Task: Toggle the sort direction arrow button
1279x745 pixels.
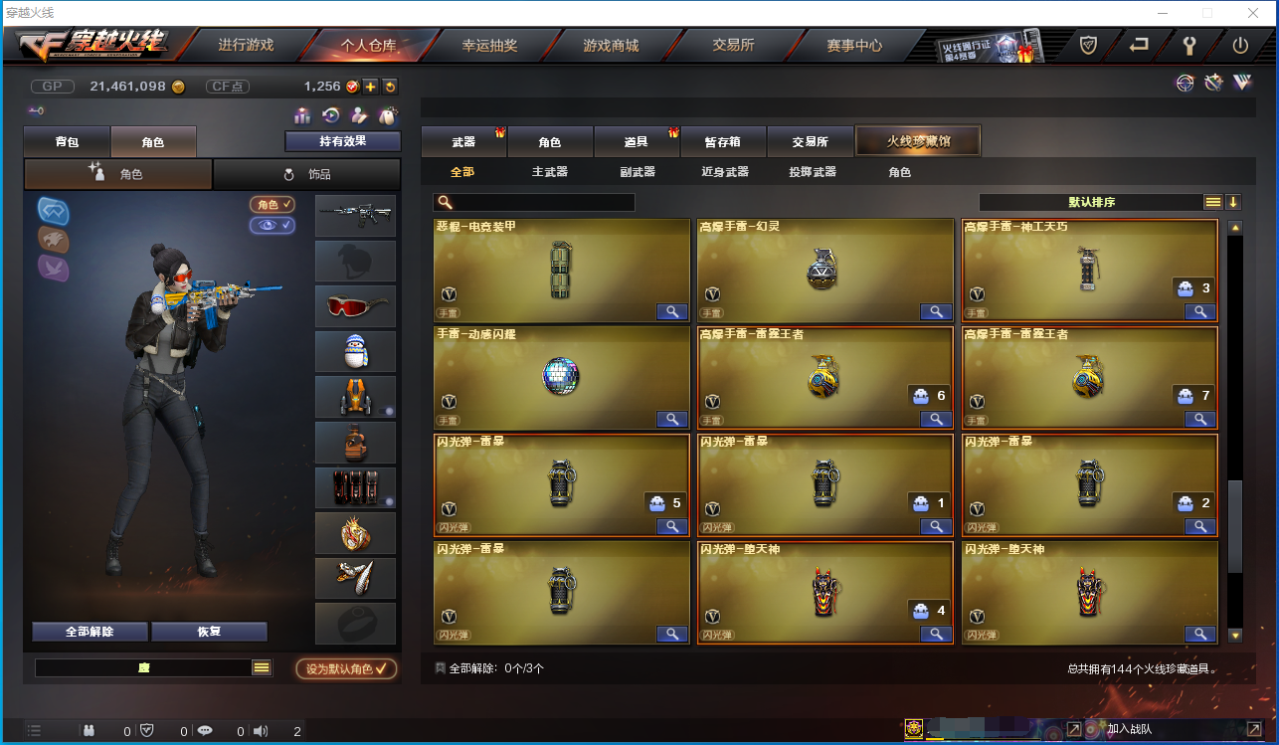Action: tap(1233, 202)
